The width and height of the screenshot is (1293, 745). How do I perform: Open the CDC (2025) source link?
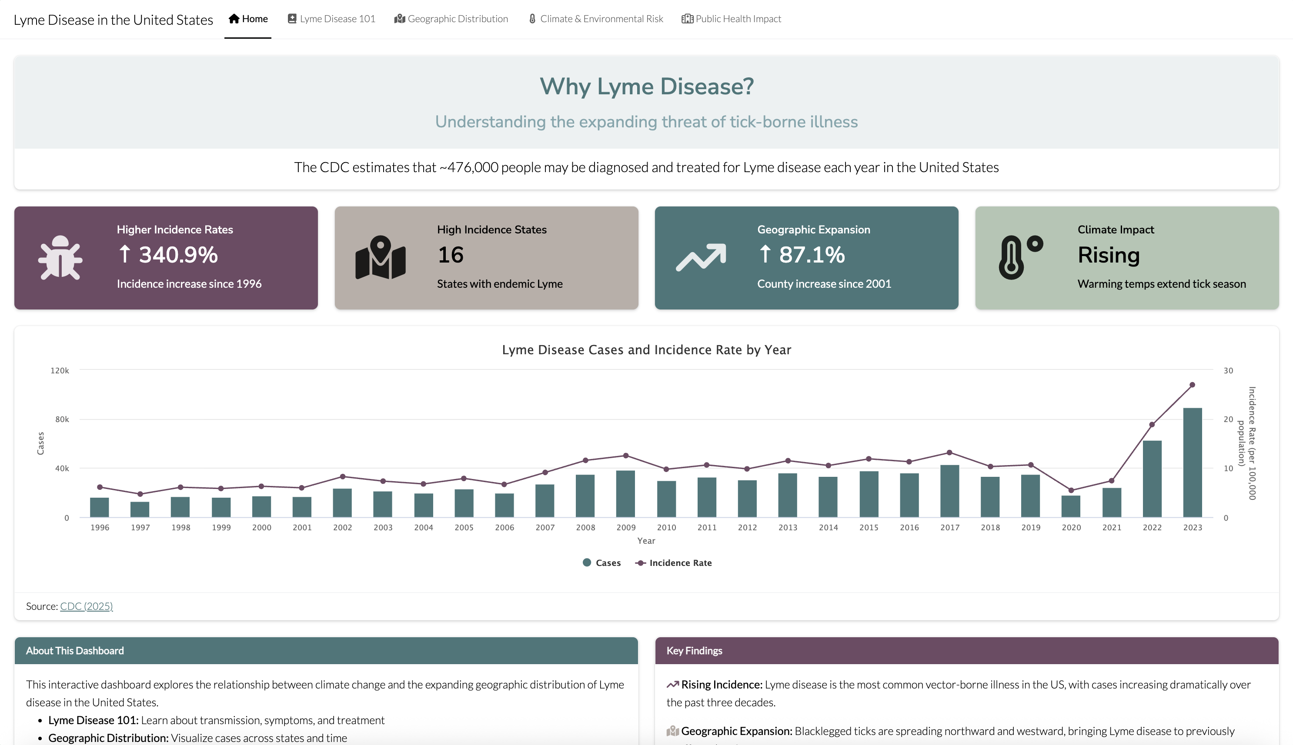click(x=86, y=606)
